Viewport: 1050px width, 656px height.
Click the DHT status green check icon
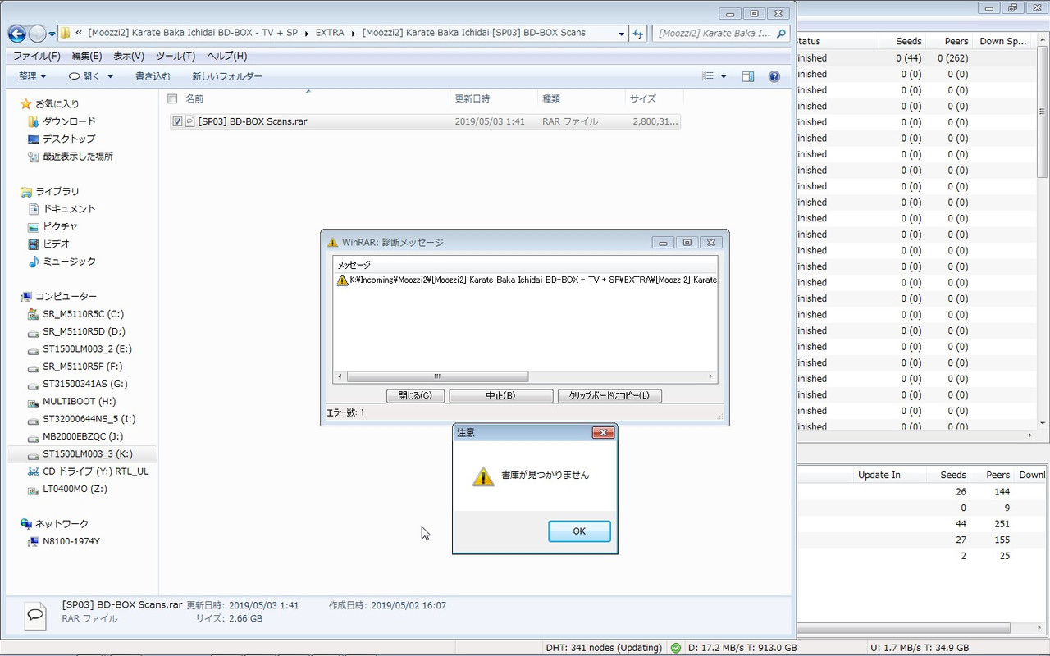(x=676, y=648)
